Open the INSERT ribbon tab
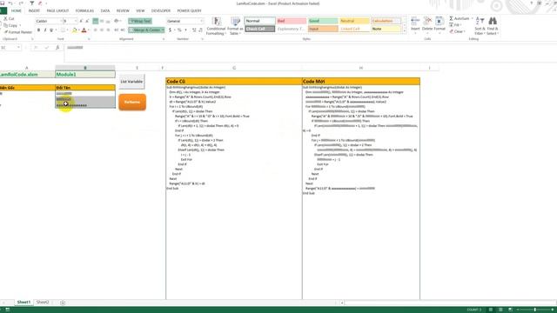The width and height of the screenshot is (557, 313). 34,11
